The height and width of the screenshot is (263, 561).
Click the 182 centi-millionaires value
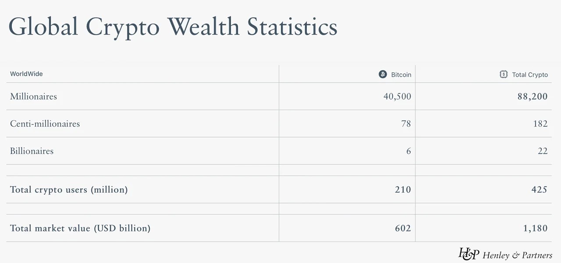pyautogui.click(x=540, y=124)
